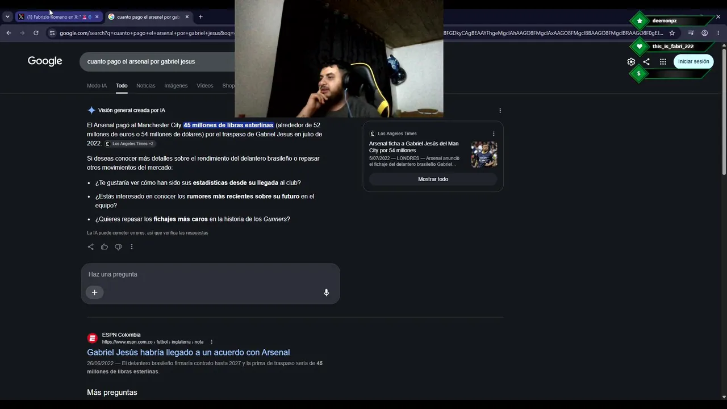Open the Arsenal ficha a Gabriel Jesús article
This screenshot has width=727, height=409.
(x=414, y=147)
